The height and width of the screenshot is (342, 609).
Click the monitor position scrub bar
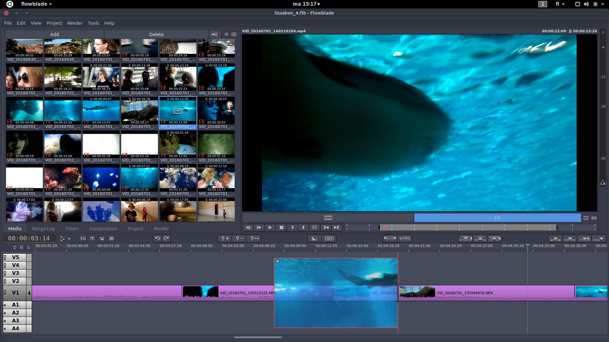click(x=471, y=227)
